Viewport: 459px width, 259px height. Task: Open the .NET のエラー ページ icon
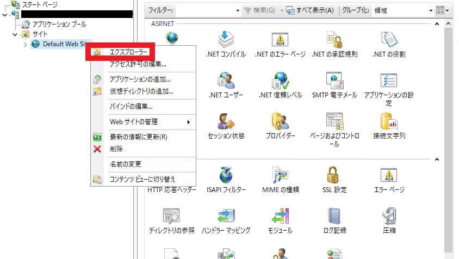coord(280,40)
